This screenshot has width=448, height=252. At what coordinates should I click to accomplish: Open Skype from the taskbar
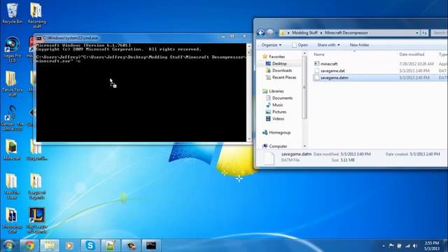tap(90, 246)
